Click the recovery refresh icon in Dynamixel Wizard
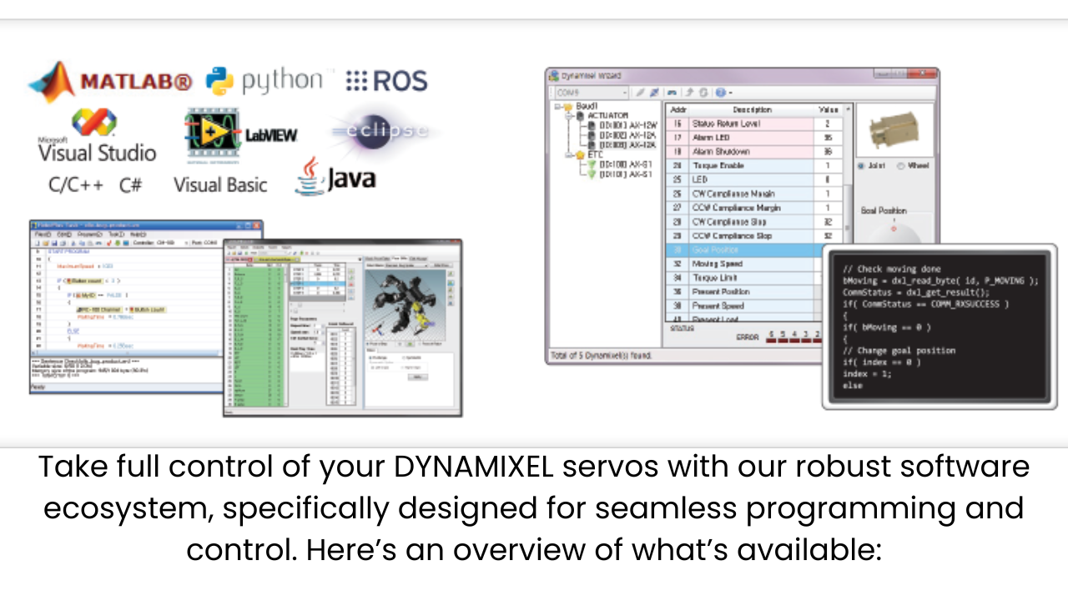 pos(703,93)
